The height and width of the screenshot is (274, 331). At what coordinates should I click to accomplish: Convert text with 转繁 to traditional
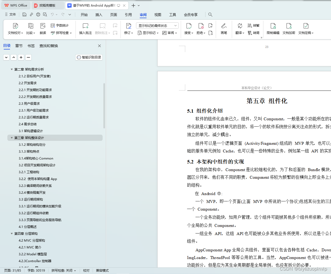[x=254, y=26]
